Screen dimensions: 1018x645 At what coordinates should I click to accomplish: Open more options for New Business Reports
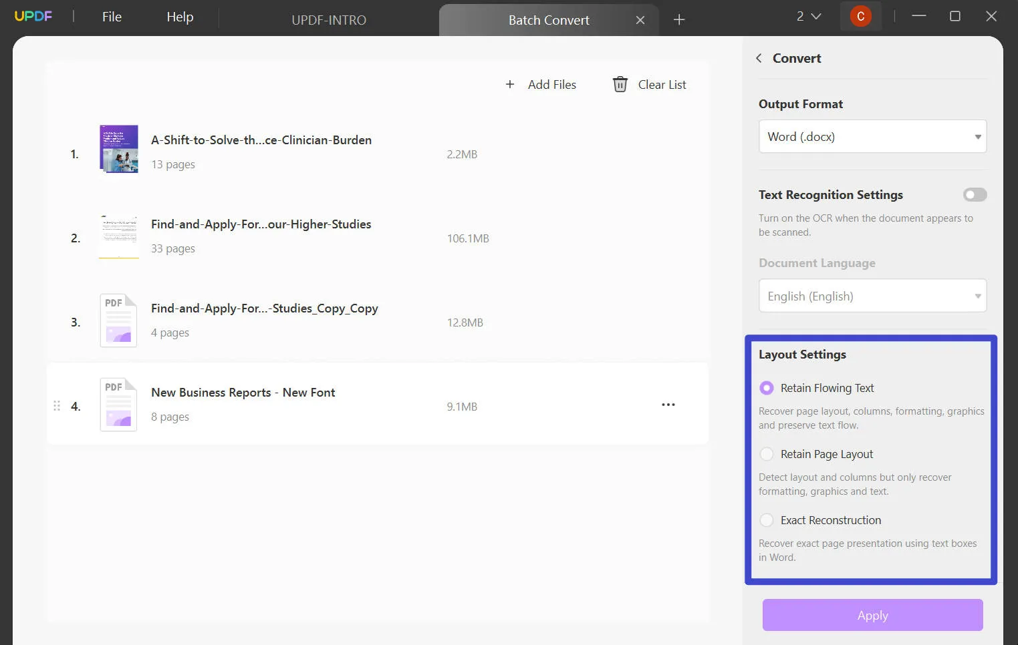(x=668, y=405)
